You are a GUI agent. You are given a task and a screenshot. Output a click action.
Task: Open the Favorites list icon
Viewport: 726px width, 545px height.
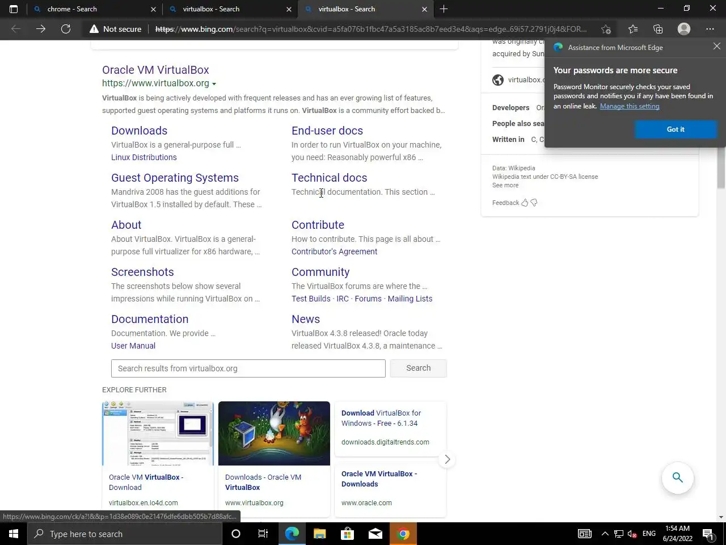pyautogui.click(x=633, y=29)
